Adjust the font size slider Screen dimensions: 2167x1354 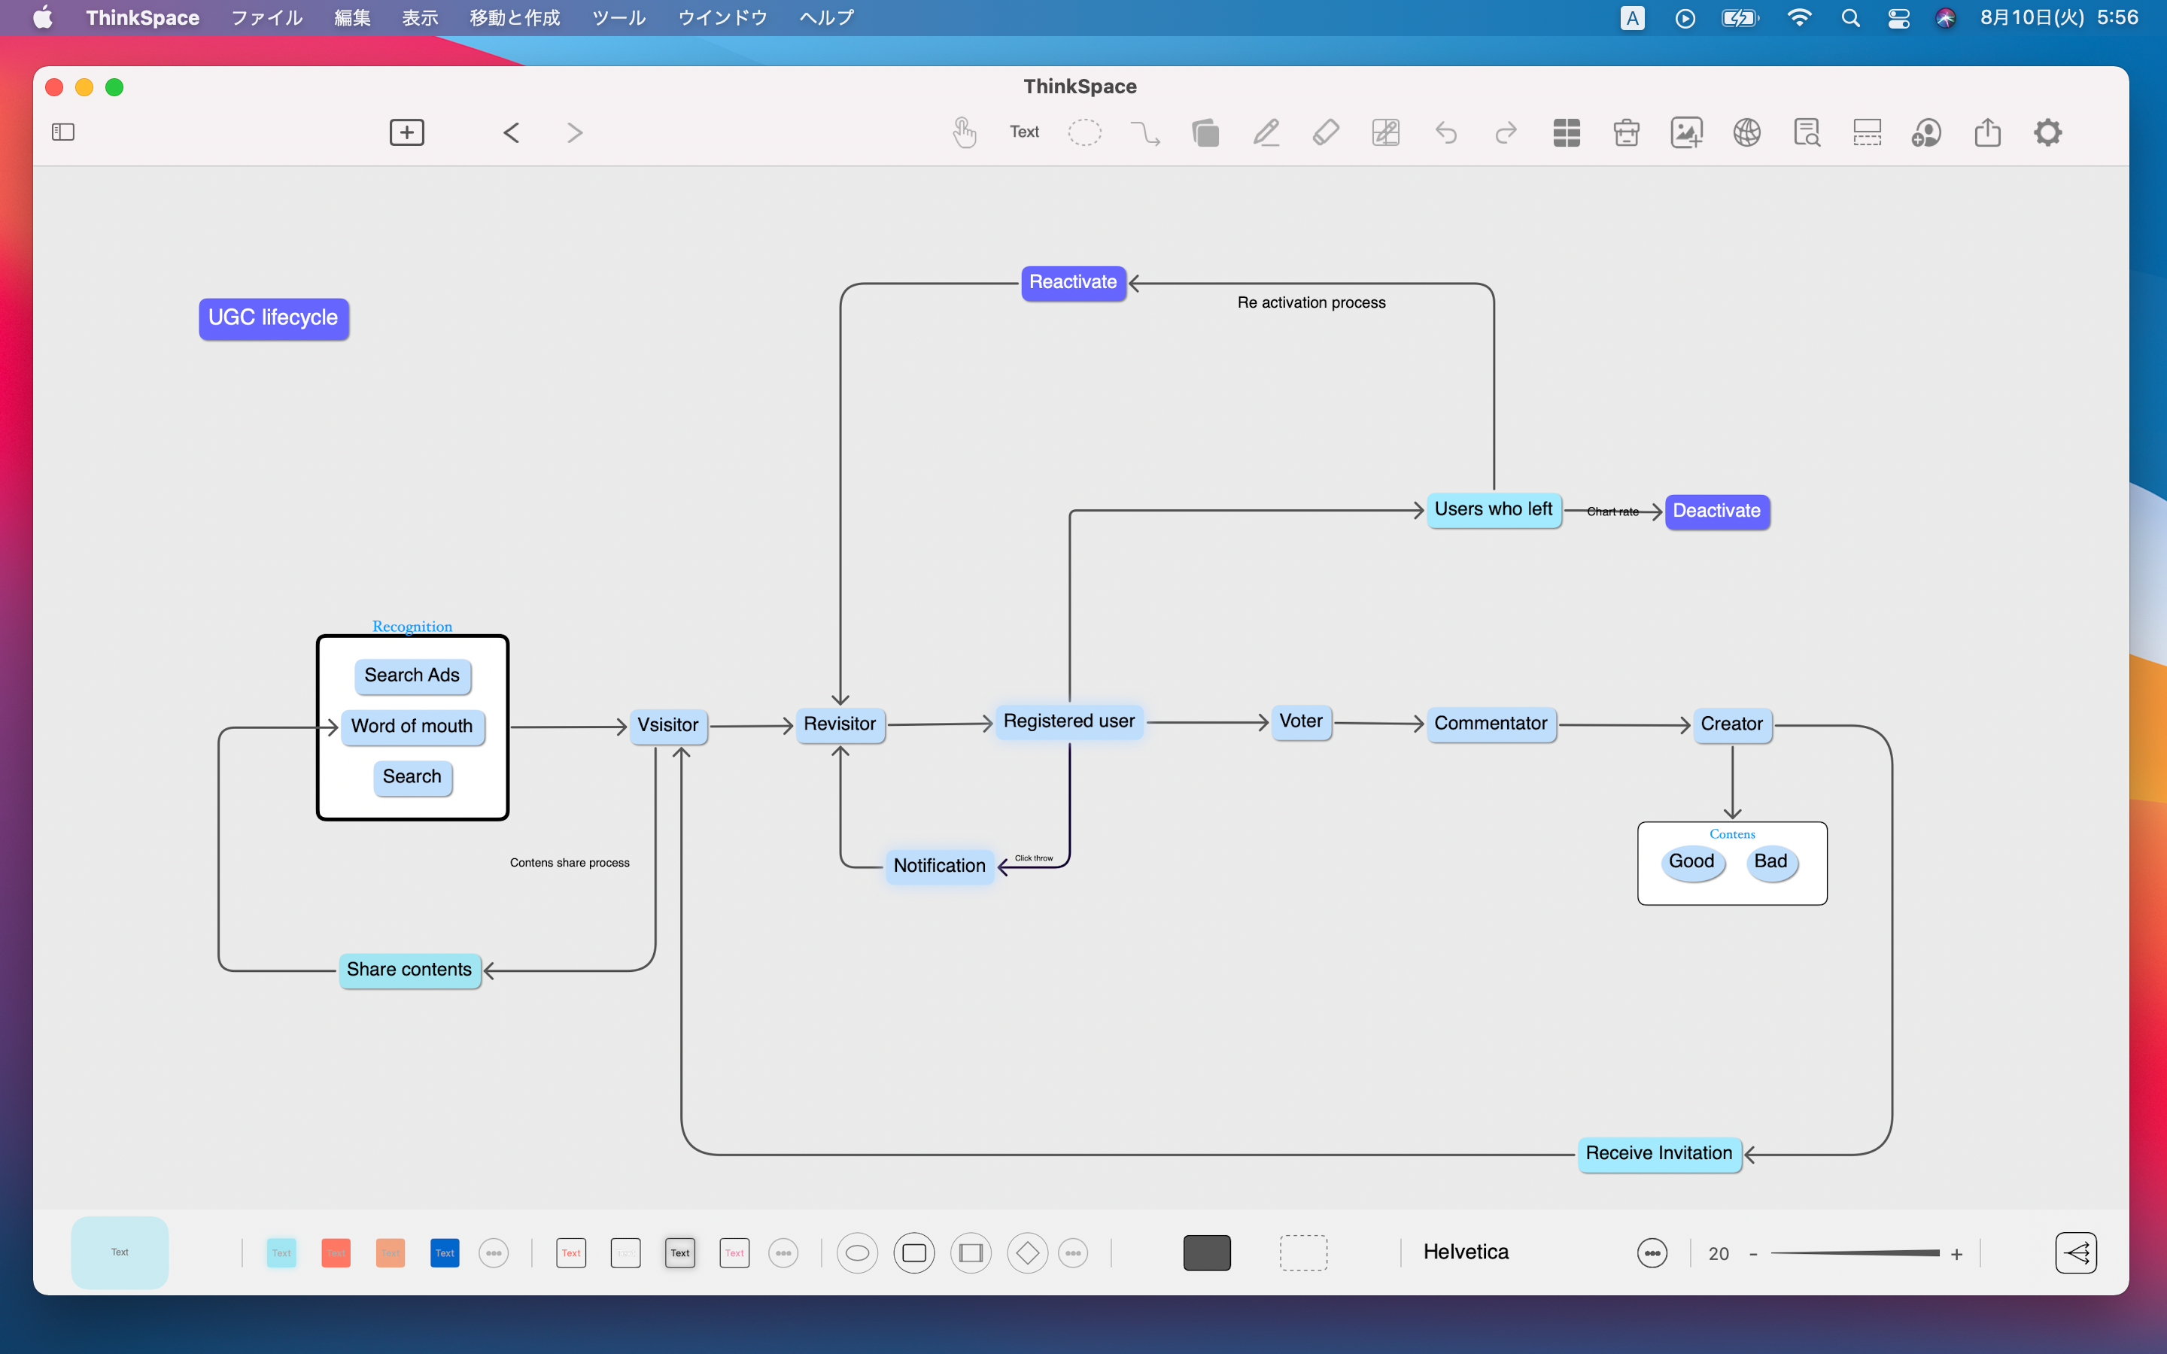point(1855,1254)
